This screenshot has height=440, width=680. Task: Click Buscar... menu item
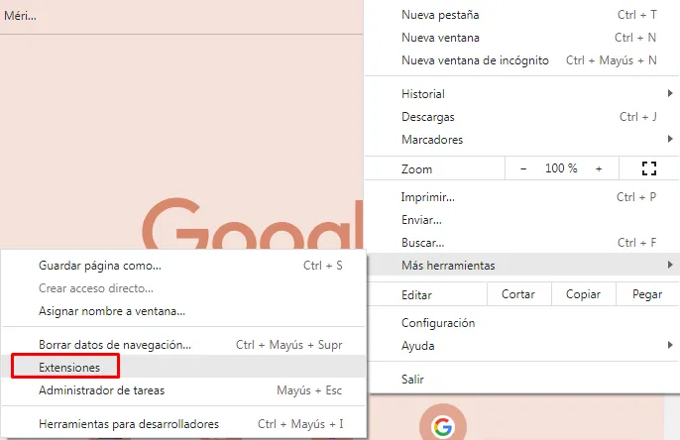coord(522,243)
